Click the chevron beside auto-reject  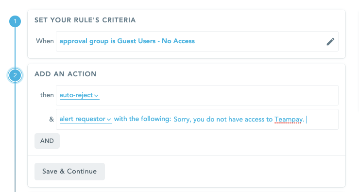(x=96, y=96)
